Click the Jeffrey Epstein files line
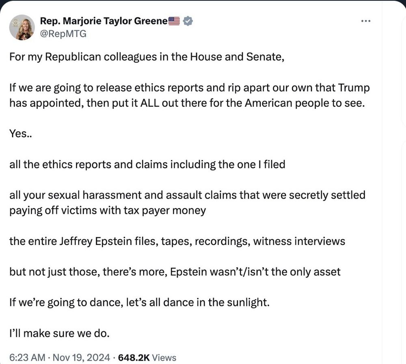Image resolution: width=406 pixels, height=364 pixels. tap(177, 241)
